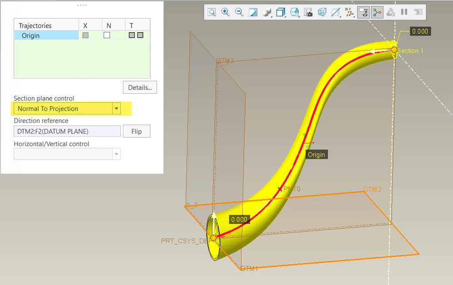The image size is (453, 285).
Task: Enable the N checkbox for Origin
Action: coord(107,35)
